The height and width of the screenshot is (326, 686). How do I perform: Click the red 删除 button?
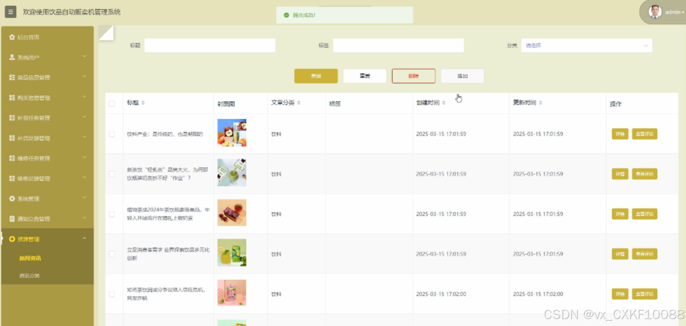point(414,76)
